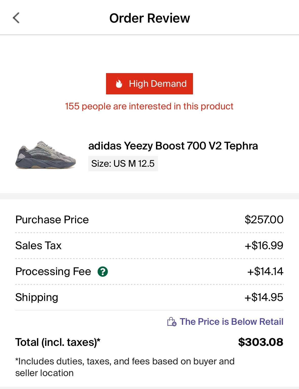The height and width of the screenshot is (389, 299).
Task: Click the $257.00 purchase price amount
Action: point(264,220)
